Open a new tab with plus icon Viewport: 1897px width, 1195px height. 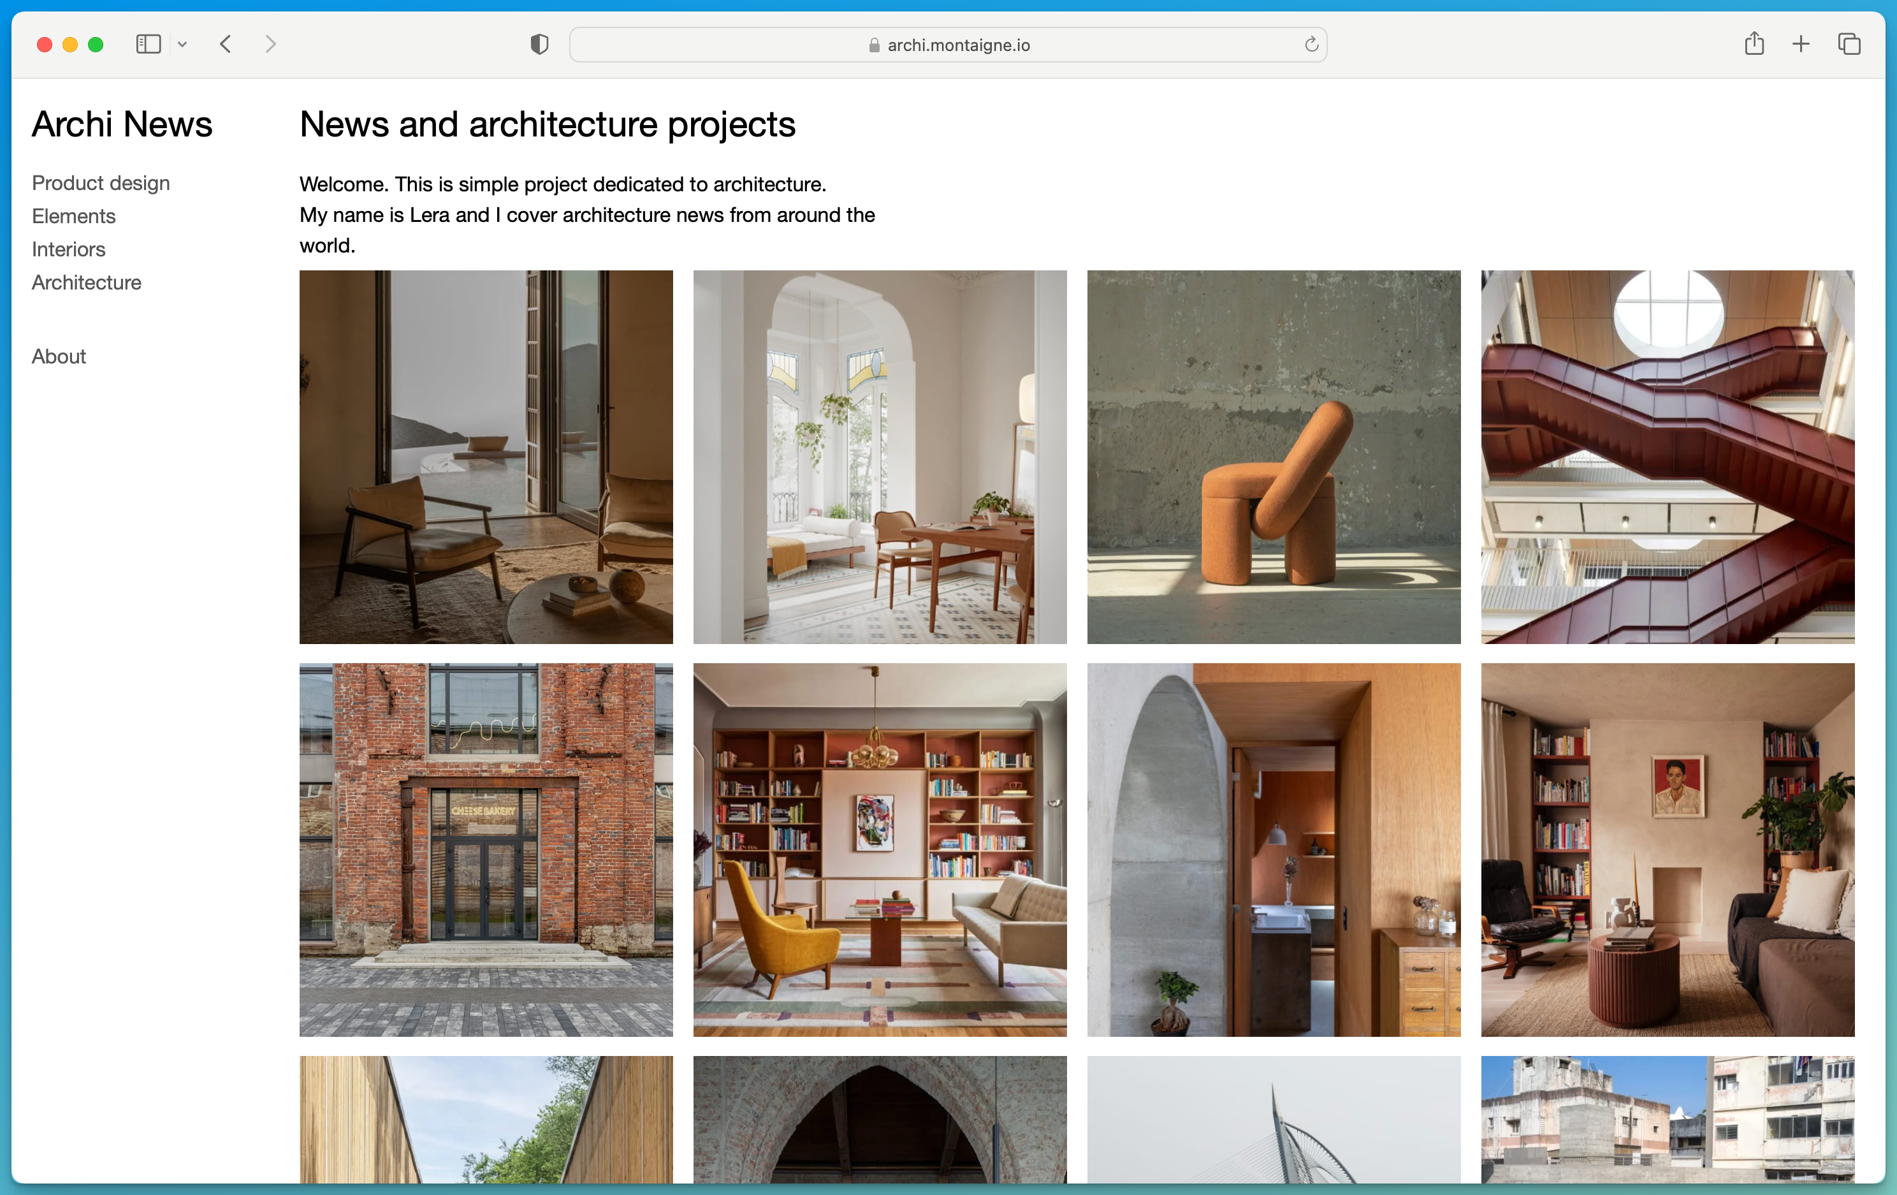pyautogui.click(x=1800, y=44)
